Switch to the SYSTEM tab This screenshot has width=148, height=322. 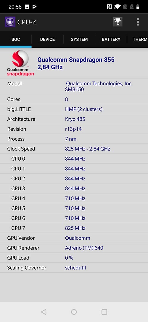pos(79,40)
